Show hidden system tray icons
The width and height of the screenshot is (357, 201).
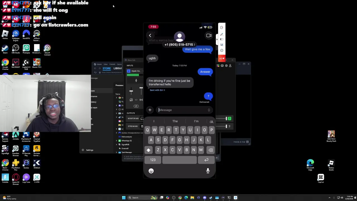tap(329, 198)
